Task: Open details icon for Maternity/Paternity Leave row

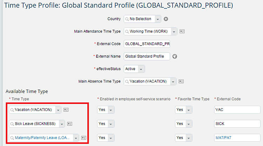Action: (x=83, y=138)
